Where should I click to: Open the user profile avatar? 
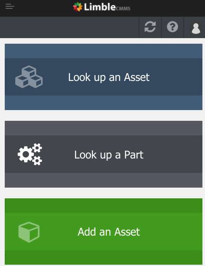[x=196, y=27]
